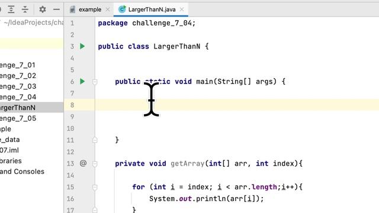Click System.out.println statement
Viewport: 379px width, 213px height.
coord(206,199)
